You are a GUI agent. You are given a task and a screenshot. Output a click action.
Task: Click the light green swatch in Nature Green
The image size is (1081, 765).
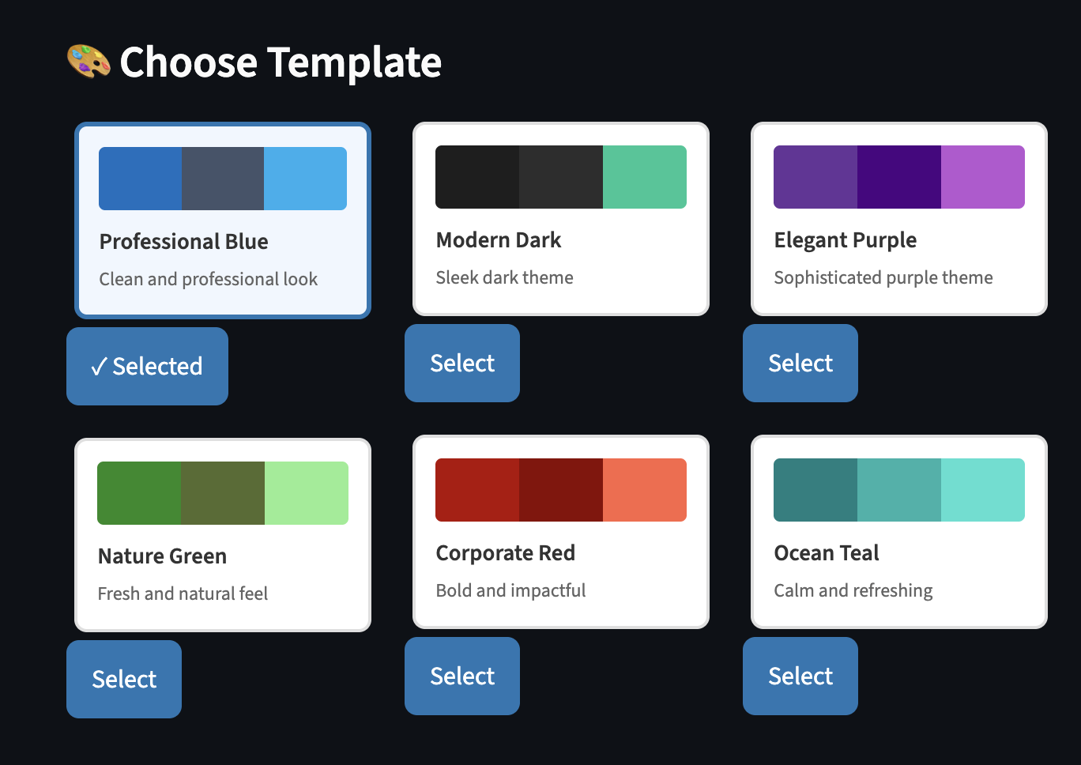pos(307,492)
